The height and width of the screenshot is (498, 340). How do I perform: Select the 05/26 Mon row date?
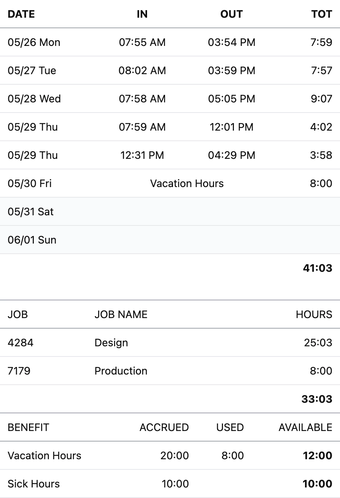click(34, 42)
